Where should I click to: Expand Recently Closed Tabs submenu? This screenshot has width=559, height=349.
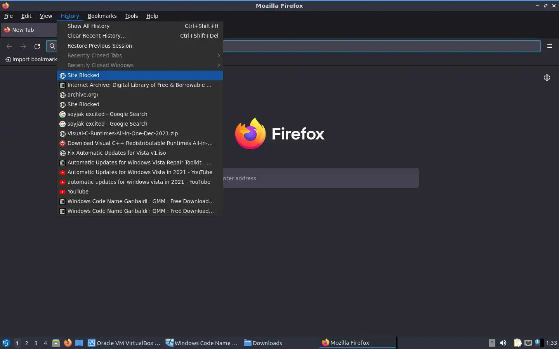coord(140,55)
